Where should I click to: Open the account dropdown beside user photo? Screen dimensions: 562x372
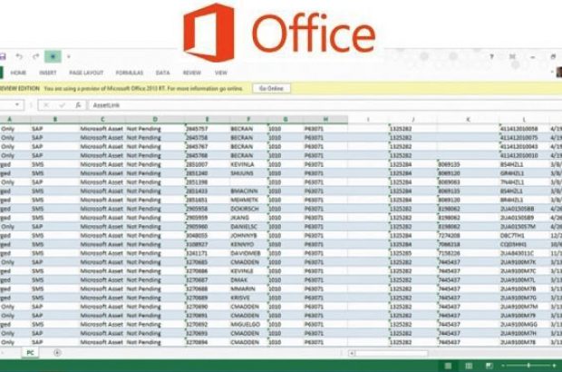click(552, 72)
